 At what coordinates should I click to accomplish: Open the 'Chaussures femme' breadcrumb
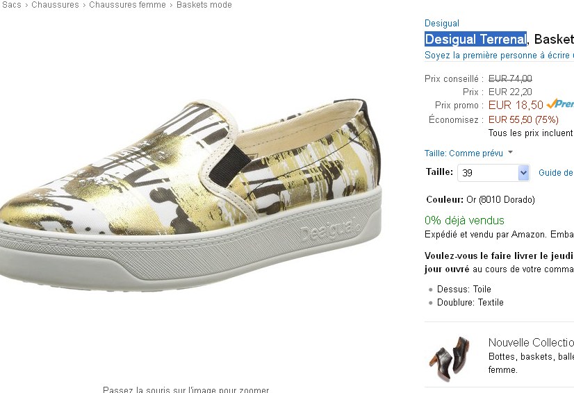[x=127, y=5]
